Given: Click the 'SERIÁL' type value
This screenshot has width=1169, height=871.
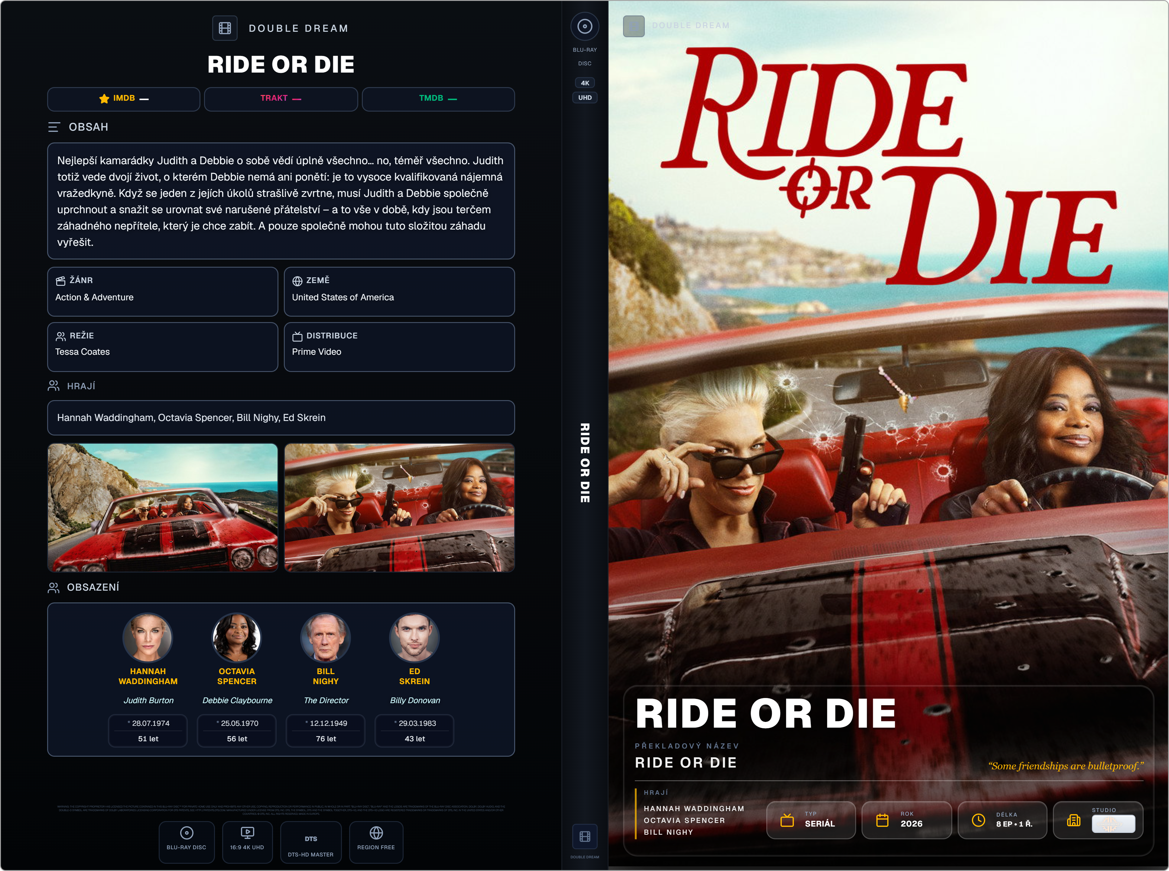Looking at the screenshot, I should pos(820,824).
